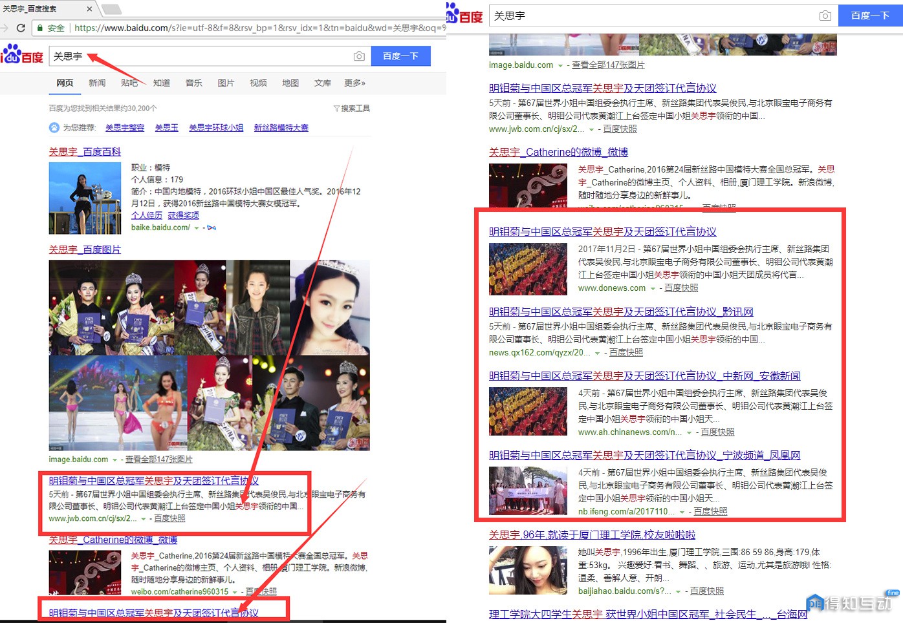Click 百度一下 button in the left page
Image resolution: width=903 pixels, height=623 pixels.
pyautogui.click(x=401, y=56)
